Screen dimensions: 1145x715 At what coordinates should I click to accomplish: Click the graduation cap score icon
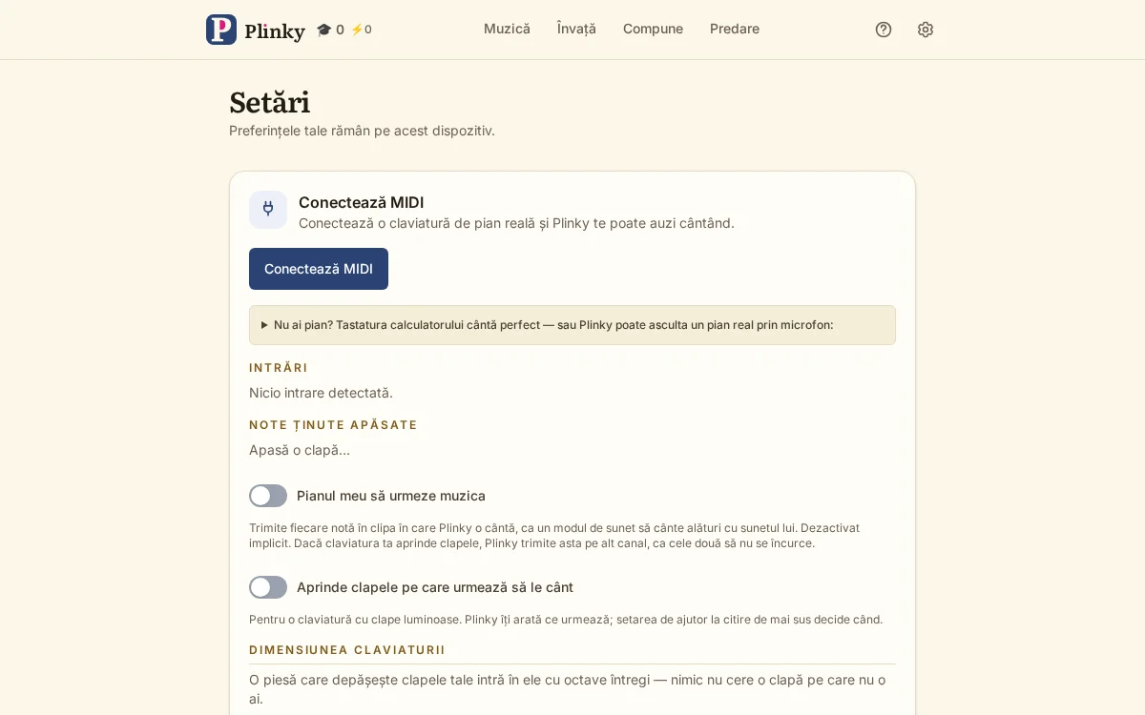pos(324,30)
